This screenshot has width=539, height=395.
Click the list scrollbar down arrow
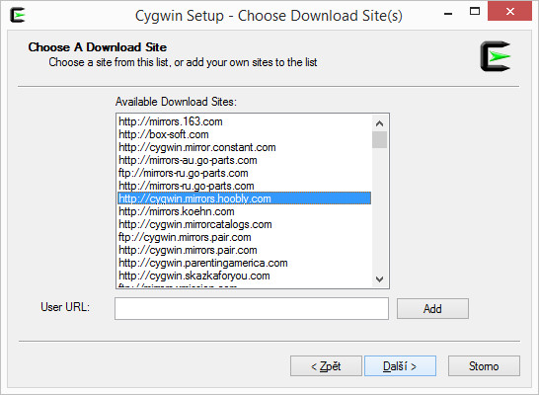(x=379, y=278)
